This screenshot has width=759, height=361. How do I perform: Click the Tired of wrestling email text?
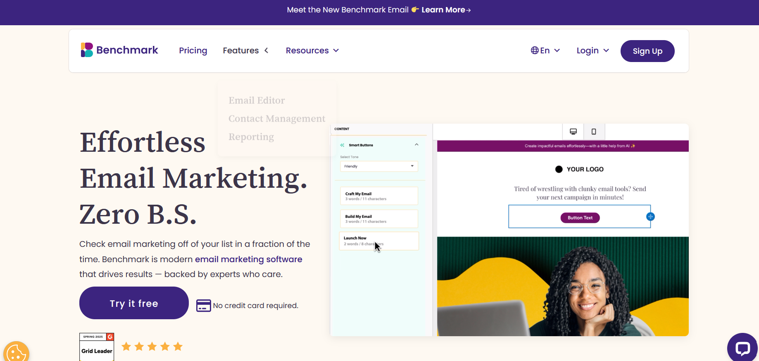[580, 193]
